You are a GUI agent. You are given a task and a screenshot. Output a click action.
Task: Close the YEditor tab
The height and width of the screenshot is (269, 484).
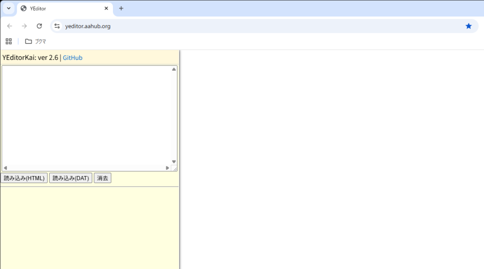click(106, 8)
